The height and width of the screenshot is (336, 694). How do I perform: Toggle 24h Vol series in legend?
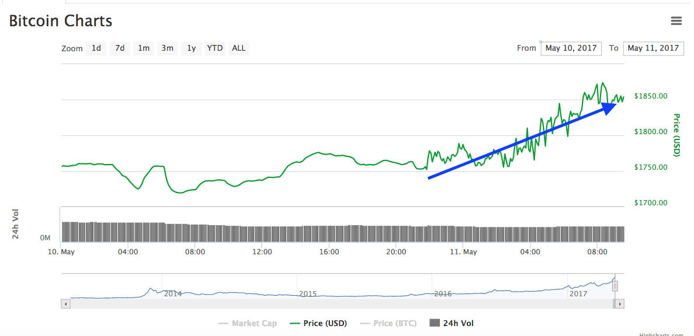pos(452,324)
